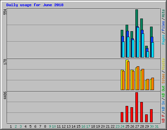Click the orange Sites bar for day 28
Viewport: 167px width, 130px height.
pos(143,79)
